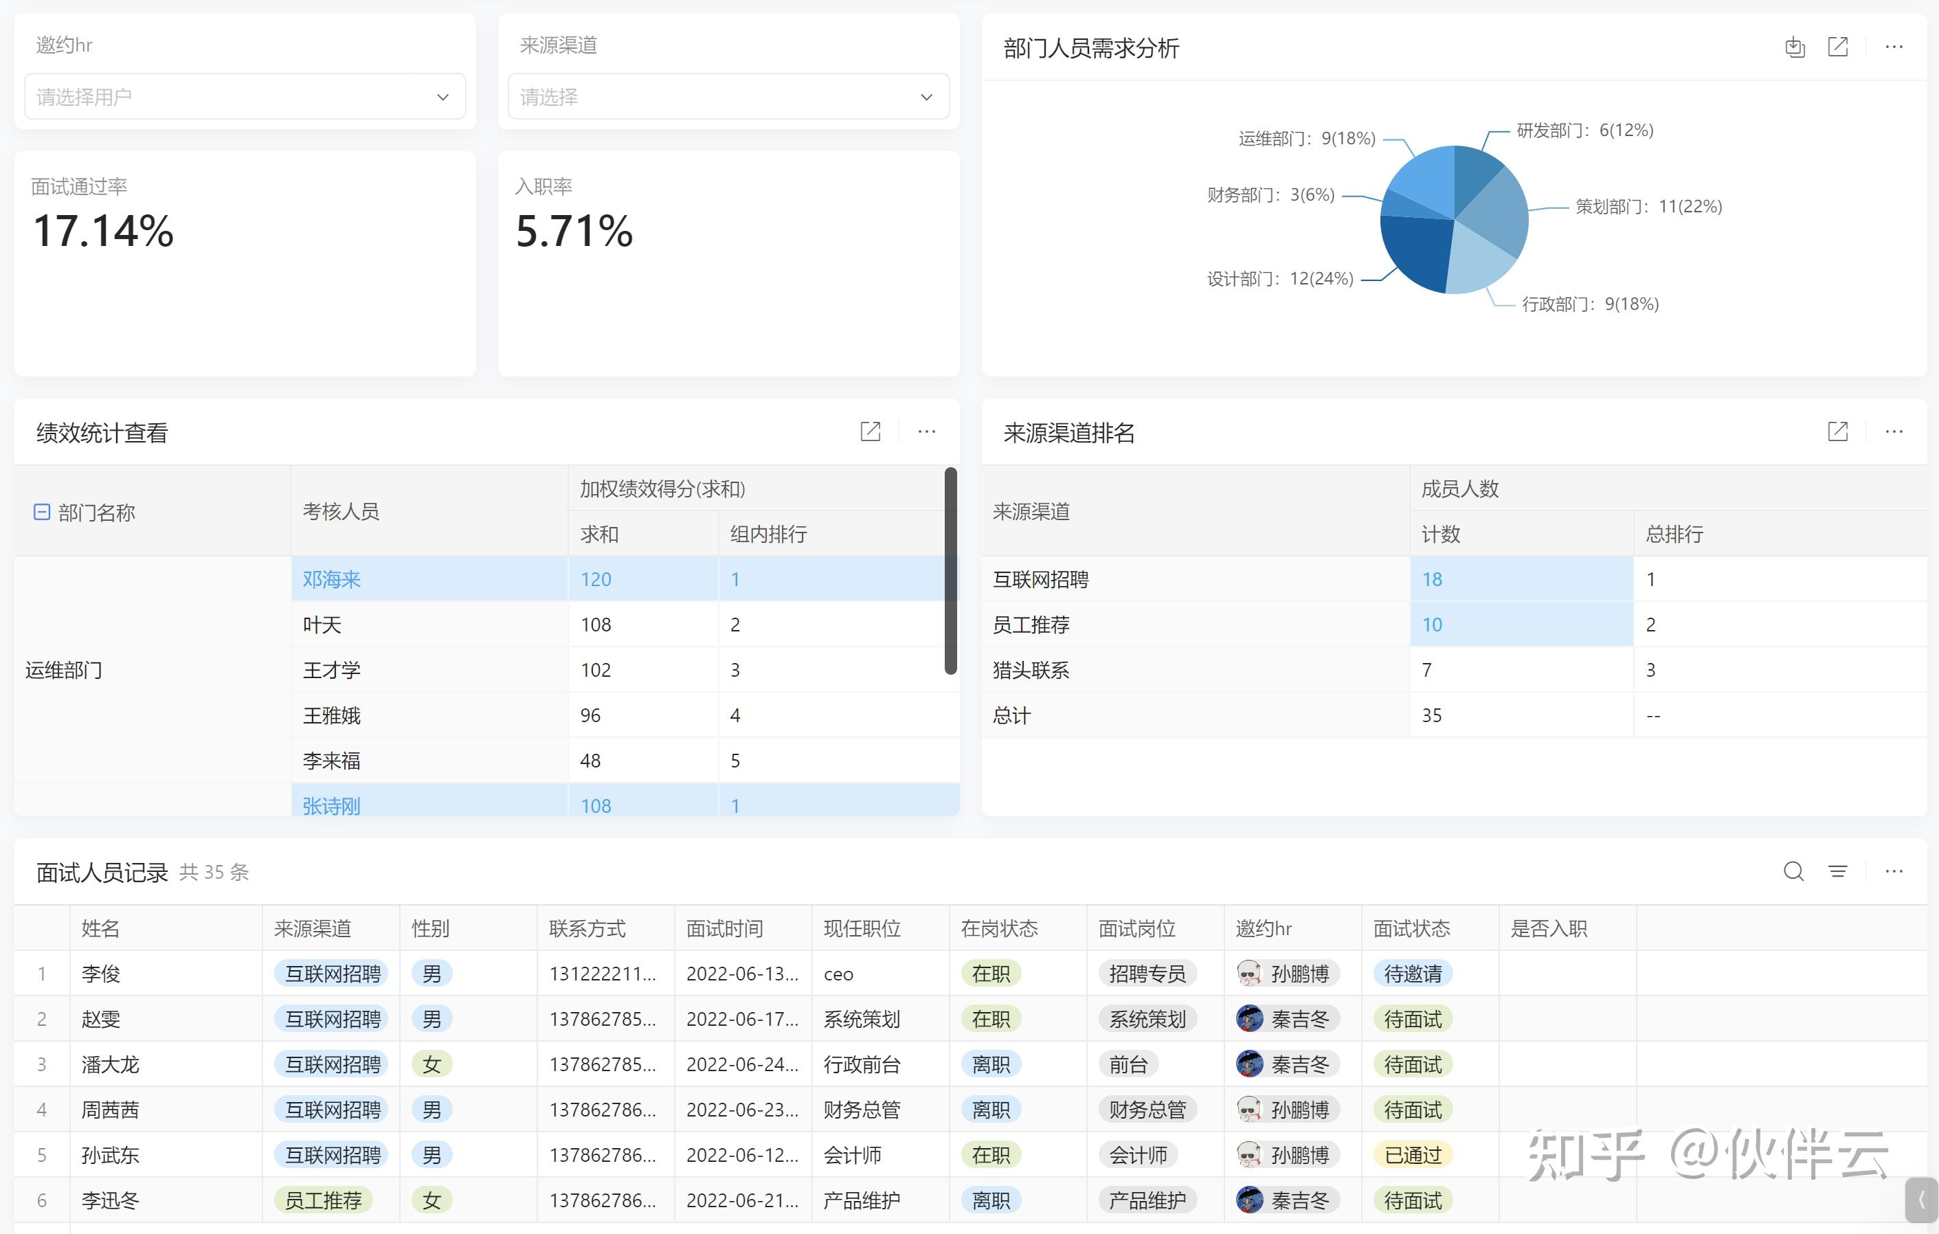Screen dimensions: 1939x1234
Task: Click the 邓海来 name link
Action: pos(331,579)
